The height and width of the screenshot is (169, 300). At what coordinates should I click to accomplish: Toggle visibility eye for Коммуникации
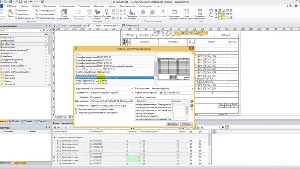(x=46, y=47)
